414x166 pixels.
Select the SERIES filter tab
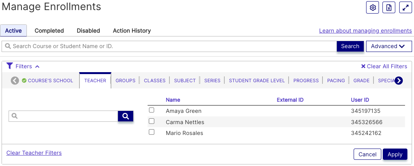tap(212, 81)
